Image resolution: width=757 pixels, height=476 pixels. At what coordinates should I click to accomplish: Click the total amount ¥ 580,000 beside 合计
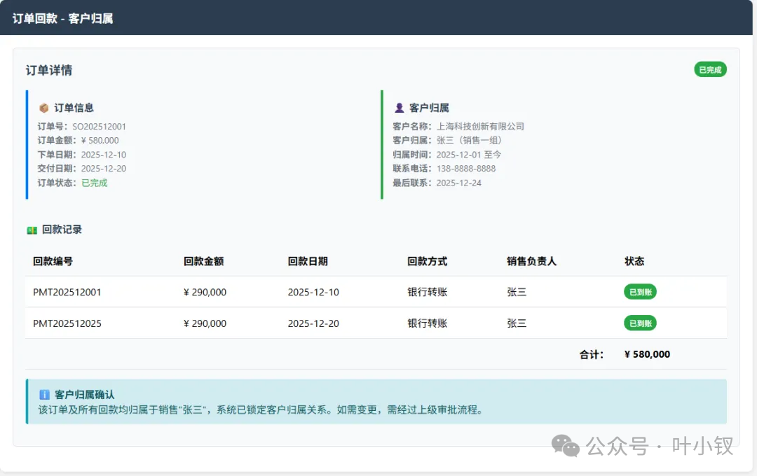pos(647,354)
